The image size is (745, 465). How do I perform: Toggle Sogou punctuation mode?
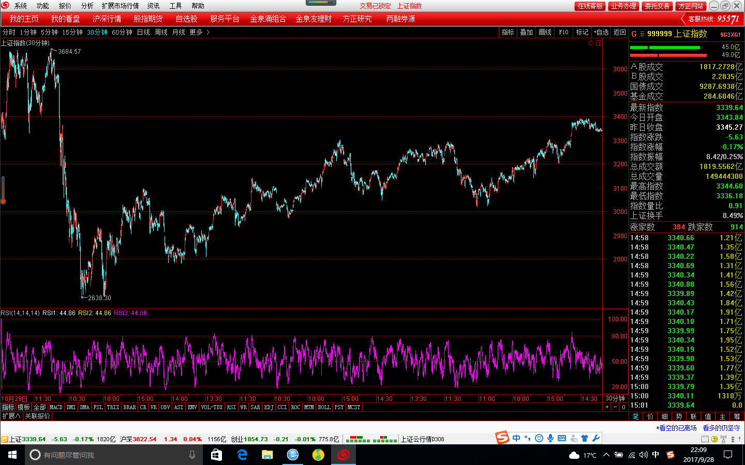point(528,438)
